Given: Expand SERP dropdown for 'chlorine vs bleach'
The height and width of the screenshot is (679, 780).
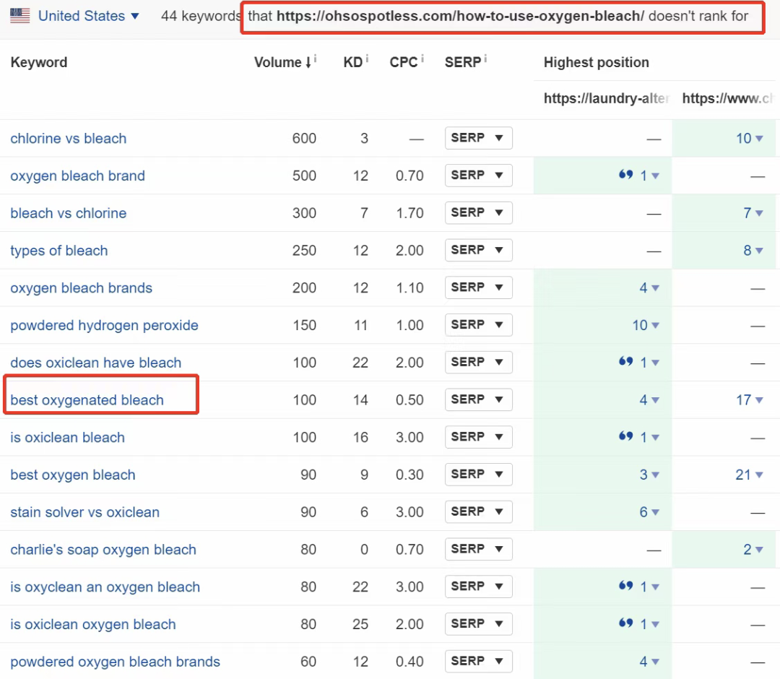Looking at the screenshot, I should (478, 138).
